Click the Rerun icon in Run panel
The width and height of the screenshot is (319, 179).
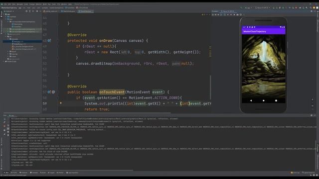[x=4, y=119]
